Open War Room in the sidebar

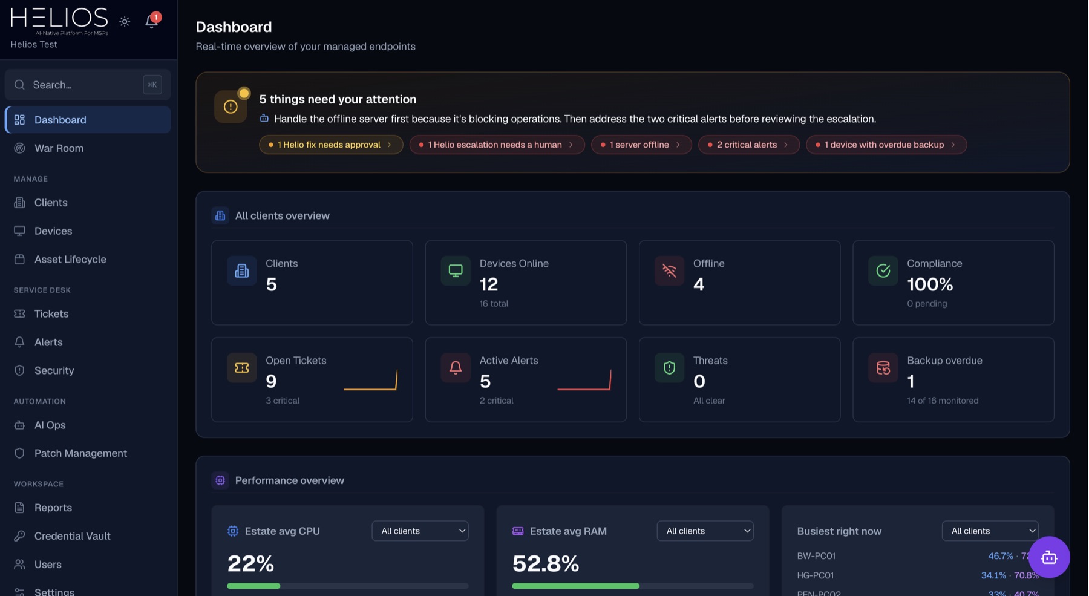(88, 148)
